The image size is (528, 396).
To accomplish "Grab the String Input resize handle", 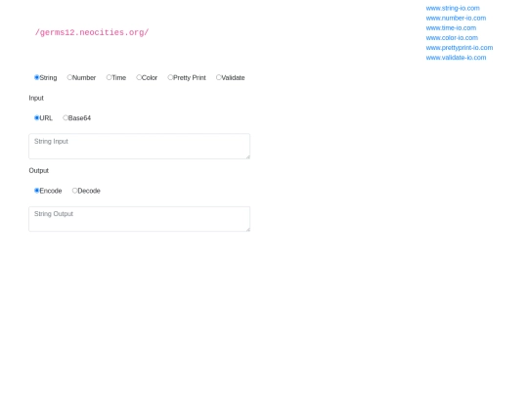I will (x=247, y=156).
